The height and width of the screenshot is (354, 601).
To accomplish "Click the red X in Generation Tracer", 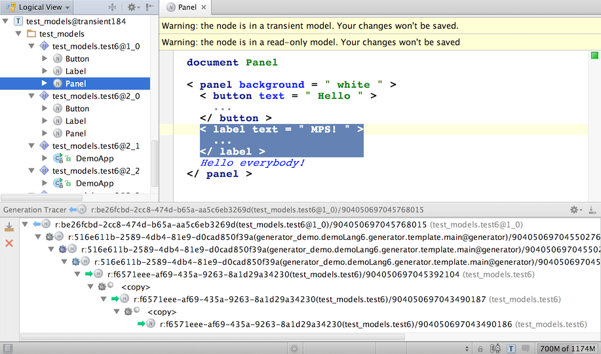I will click(9, 243).
